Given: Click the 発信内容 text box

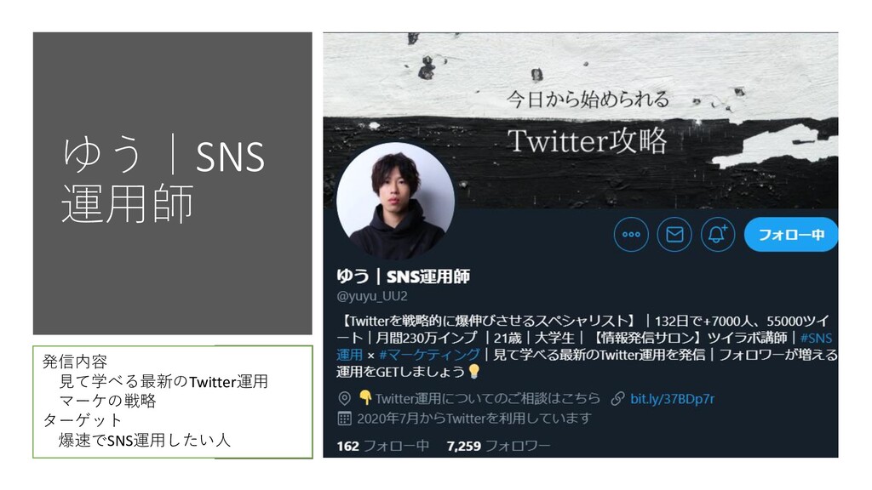Looking at the screenshot, I should [172, 402].
